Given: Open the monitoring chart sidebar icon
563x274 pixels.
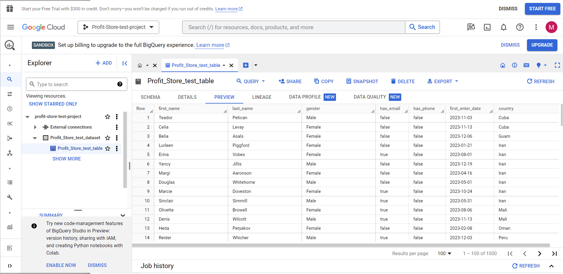Looking at the screenshot, I should 10,227.
